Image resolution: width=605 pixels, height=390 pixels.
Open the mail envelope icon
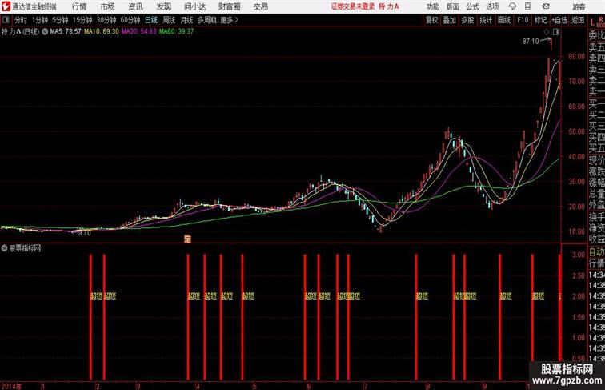pyautogui.click(x=546, y=6)
